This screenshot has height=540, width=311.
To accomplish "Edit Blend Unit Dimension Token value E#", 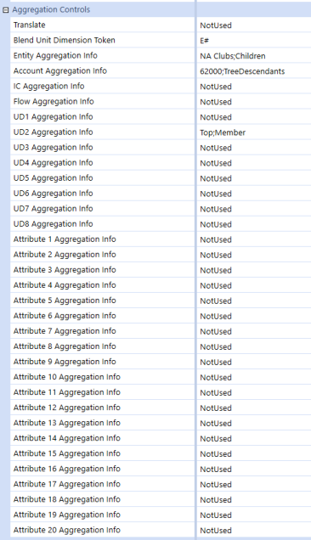I will (254, 40).
